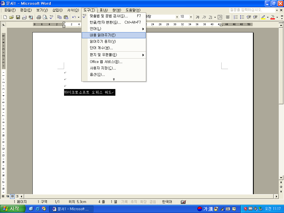Open print preview from the toolbar
Viewport: 284px width, 213px height.
coord(45,17)
